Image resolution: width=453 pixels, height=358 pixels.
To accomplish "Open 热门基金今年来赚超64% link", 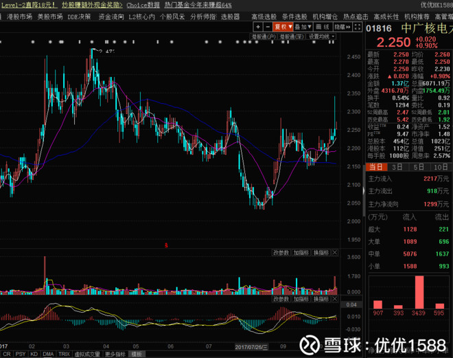I will pos(198,5).
